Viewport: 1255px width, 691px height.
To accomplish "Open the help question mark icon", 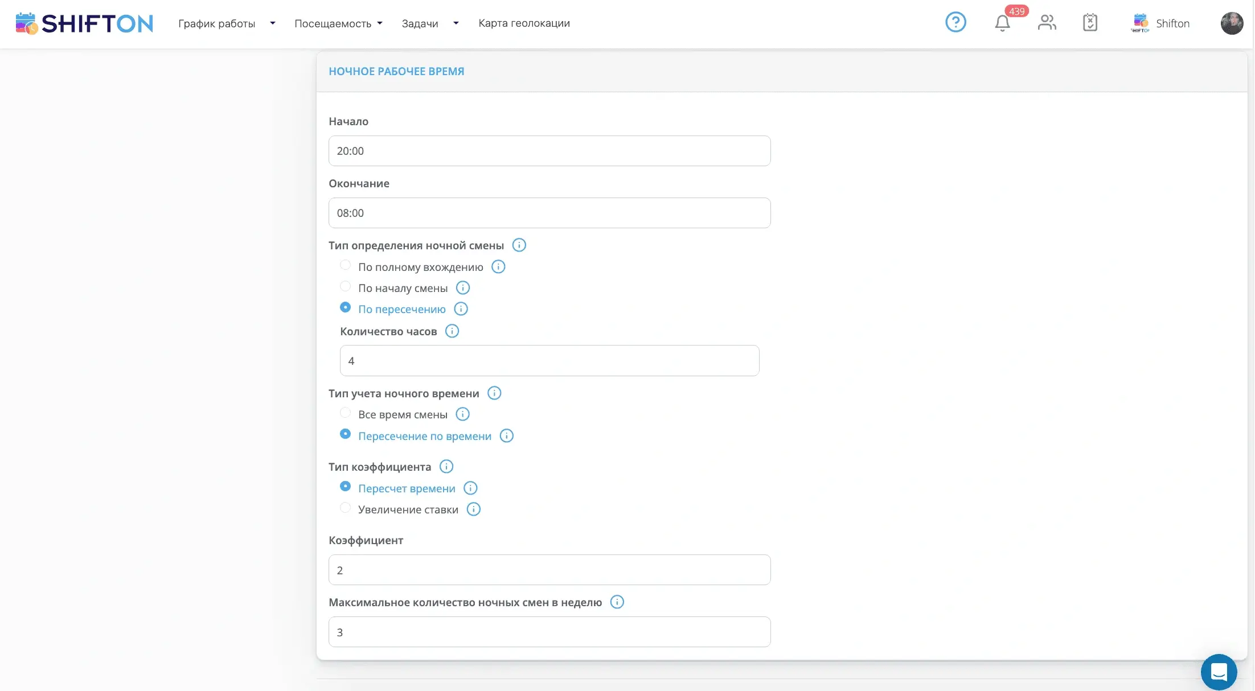I will pos(955,23).
